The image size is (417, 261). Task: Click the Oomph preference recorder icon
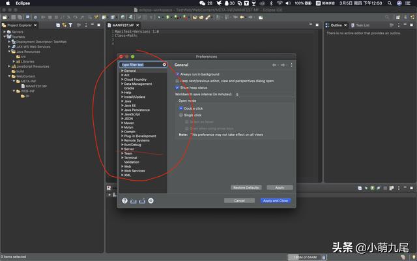pyautogui.click(x=151, y=200)
